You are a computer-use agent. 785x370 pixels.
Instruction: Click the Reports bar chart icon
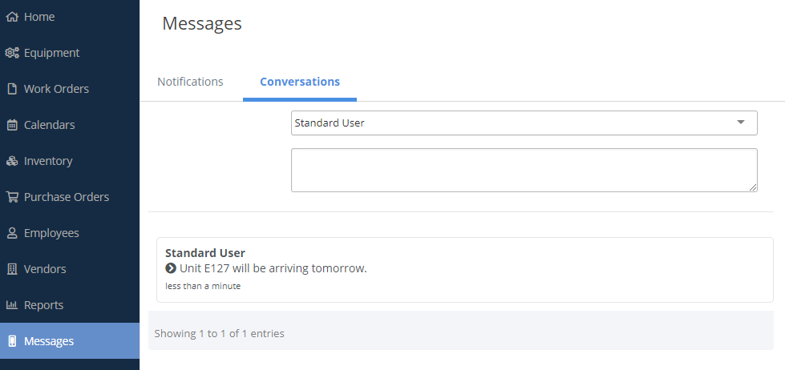coord(12,305)
